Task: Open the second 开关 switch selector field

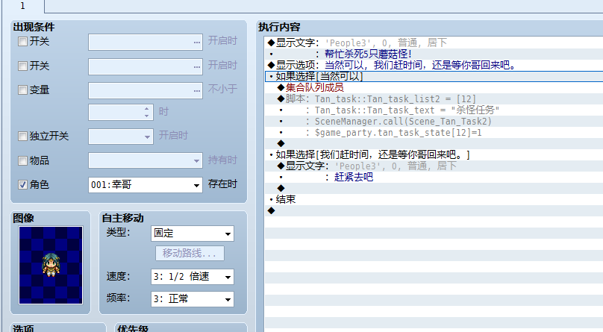Action: tap(146, 67)
